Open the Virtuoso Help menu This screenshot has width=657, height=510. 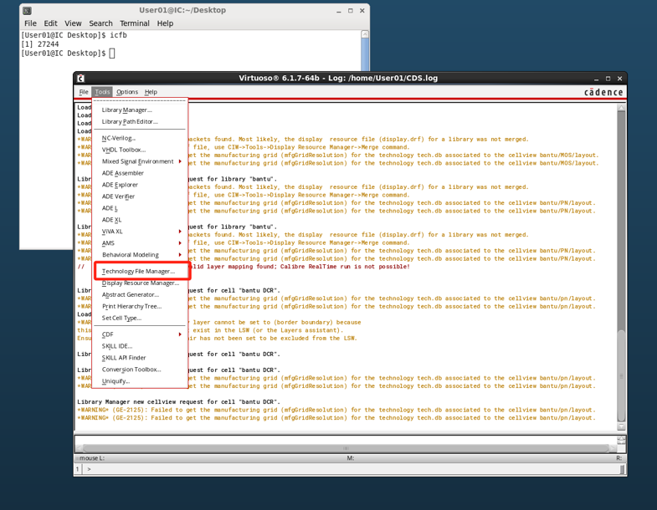(x=151, y=92)
